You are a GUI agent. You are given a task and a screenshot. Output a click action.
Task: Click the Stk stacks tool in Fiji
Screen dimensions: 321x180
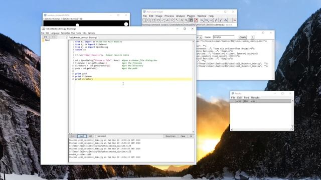(207, 20)
